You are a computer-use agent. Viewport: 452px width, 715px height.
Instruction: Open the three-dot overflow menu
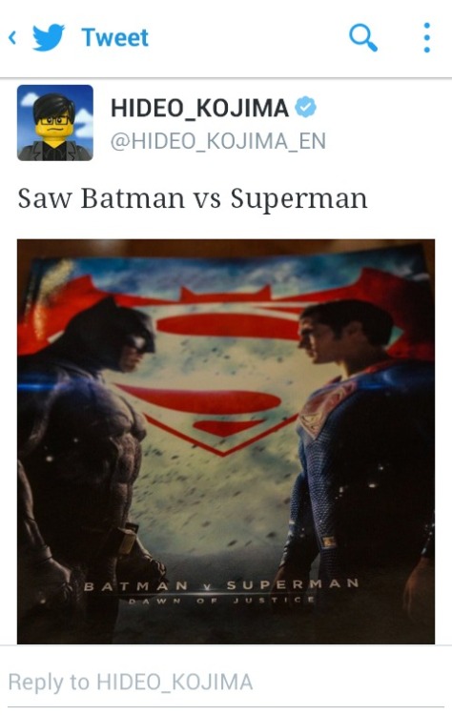(x=426, y=37)
